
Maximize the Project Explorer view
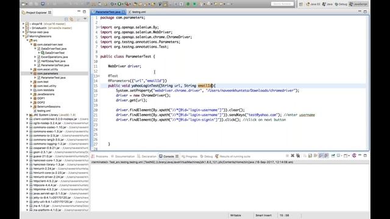(84, 12)
